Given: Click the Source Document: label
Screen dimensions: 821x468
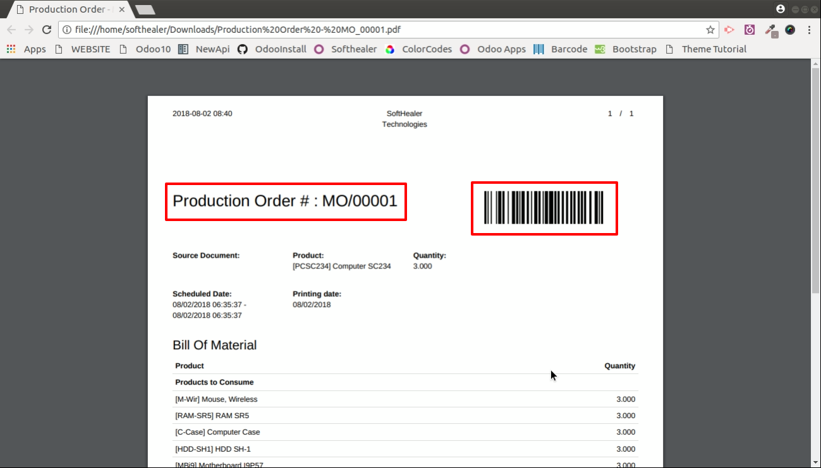Looking at the screenshot, I should point(206,256).
